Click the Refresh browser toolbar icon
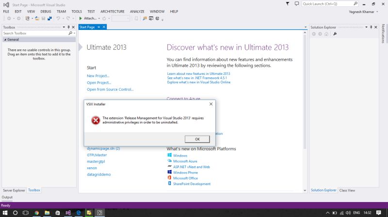 pos(104,18)
